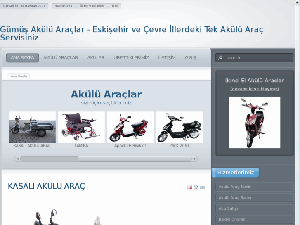This screenshot has height=225, width=300.
Task: Select ZWD 2061 scooter thumbnail
Action: [x=179, y=127]
